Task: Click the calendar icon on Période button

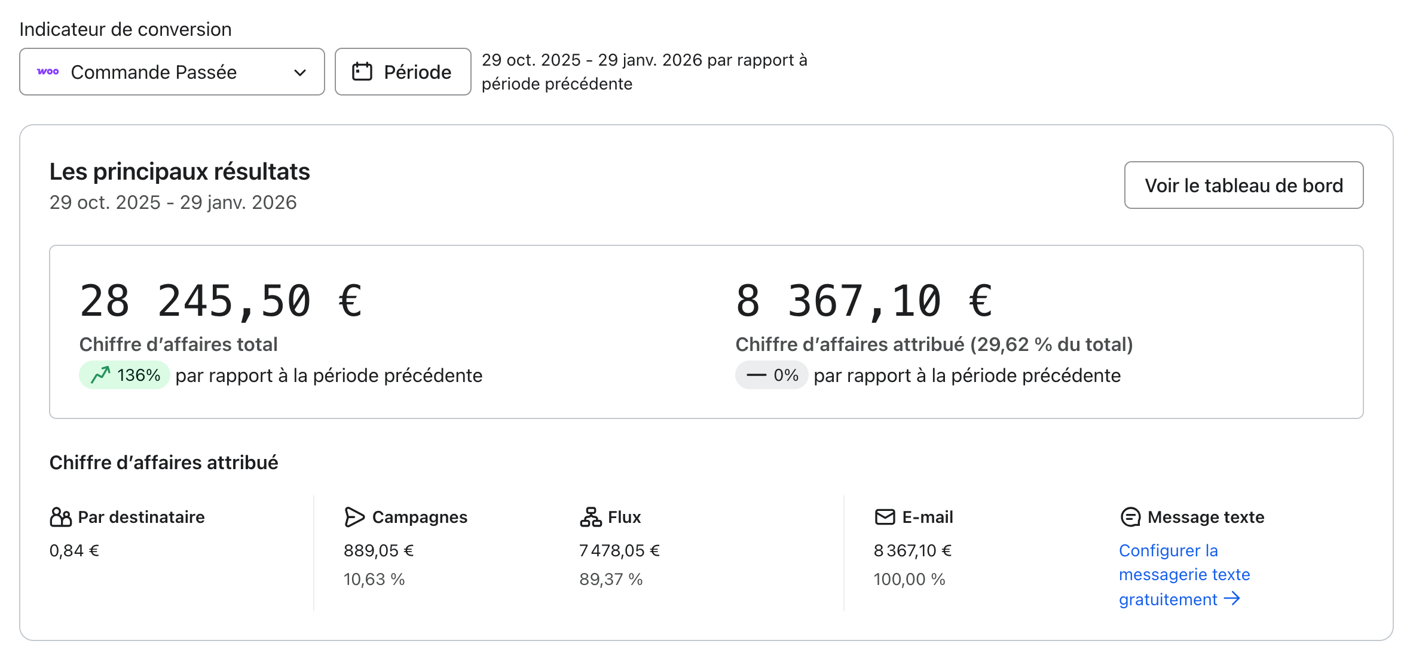Action: click(x=362, y=72)
